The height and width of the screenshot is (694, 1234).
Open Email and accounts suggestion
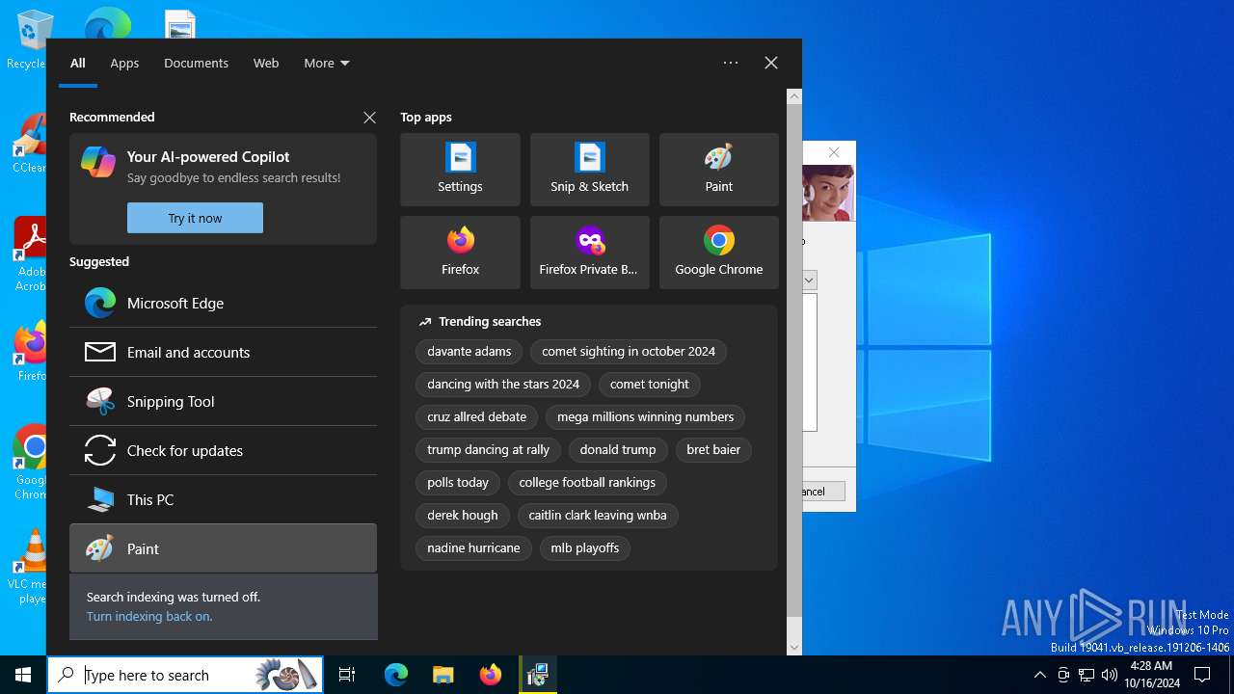coord(223,352)
